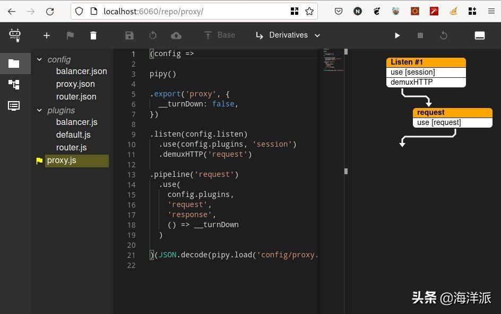Open the log view sidebar icon
This screenshot has height=314, width=501.
pyautogui.click(x=14, y=106)
